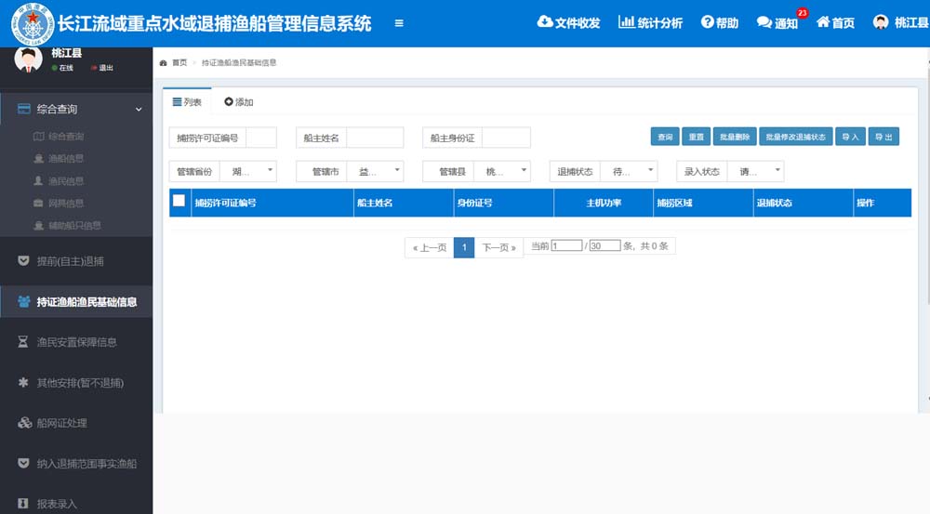Click the 报表录入 icon in sidebar

pos(22,504)
